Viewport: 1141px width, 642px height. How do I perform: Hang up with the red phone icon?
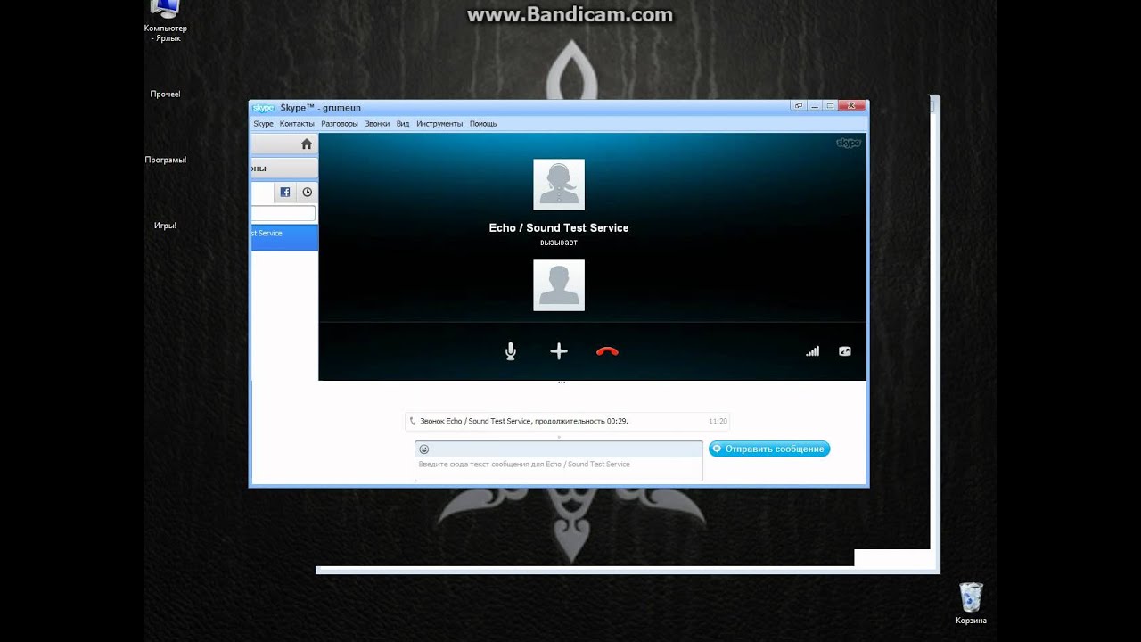(x=607, y=351)
